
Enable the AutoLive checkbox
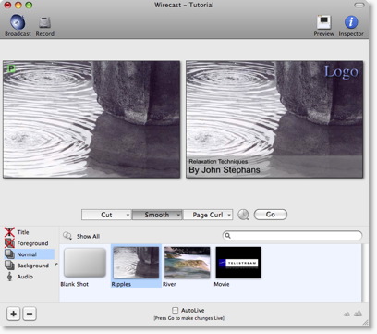coord(175,310)
